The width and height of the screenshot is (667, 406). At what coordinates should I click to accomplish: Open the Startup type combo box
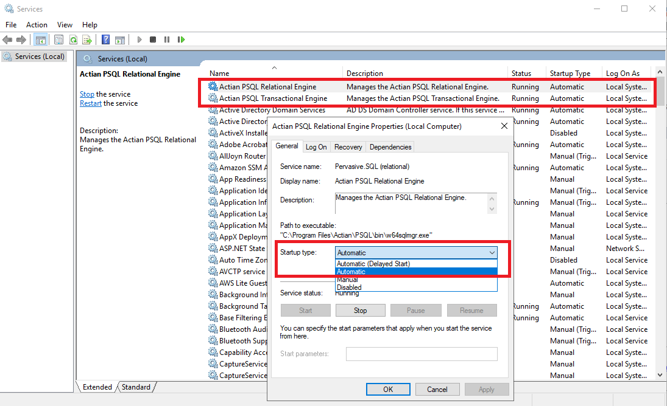[x=416, y=252]
